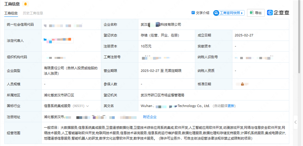Click the 企业类型 value 有限责任公司
This screenshot has height=146, width=303.
[71, 71]
